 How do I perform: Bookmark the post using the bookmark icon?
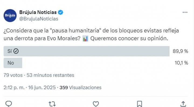click(140, 104)
